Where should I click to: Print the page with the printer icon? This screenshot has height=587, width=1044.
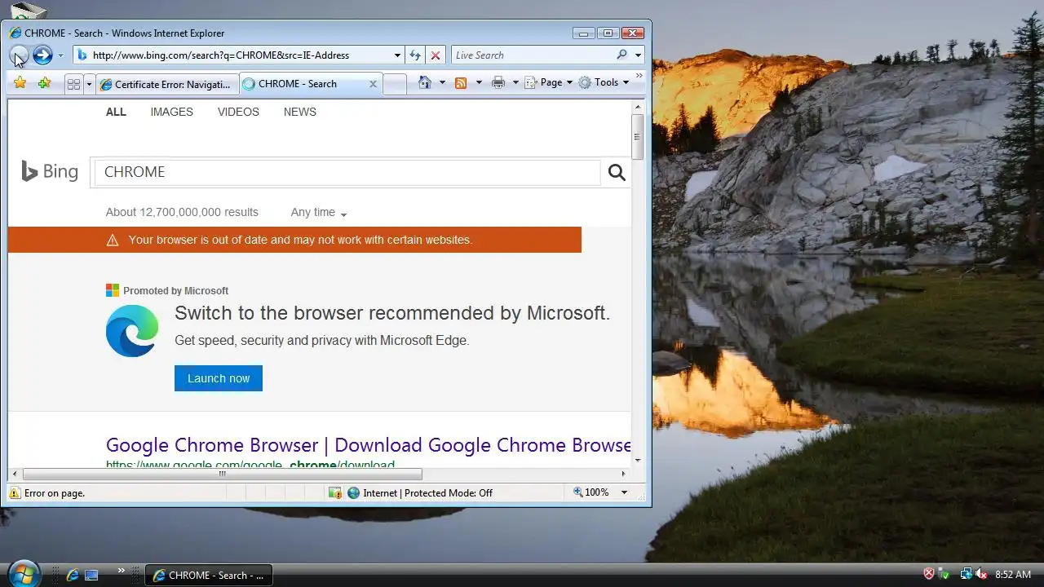point(498,82)
